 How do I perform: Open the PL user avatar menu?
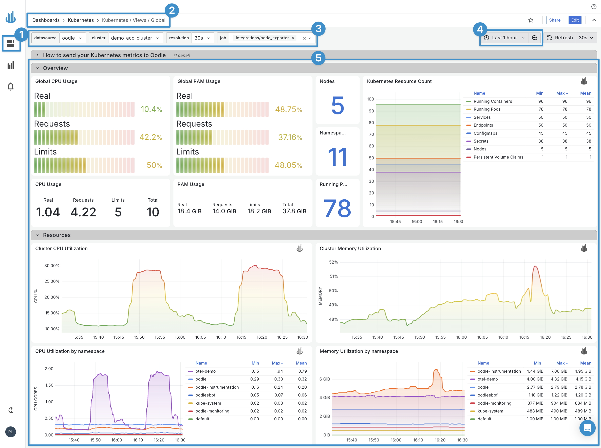pos(11,432)
